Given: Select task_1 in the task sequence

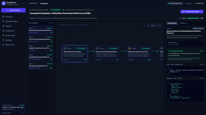Looking at the screenshot, I should click(41, 30).
